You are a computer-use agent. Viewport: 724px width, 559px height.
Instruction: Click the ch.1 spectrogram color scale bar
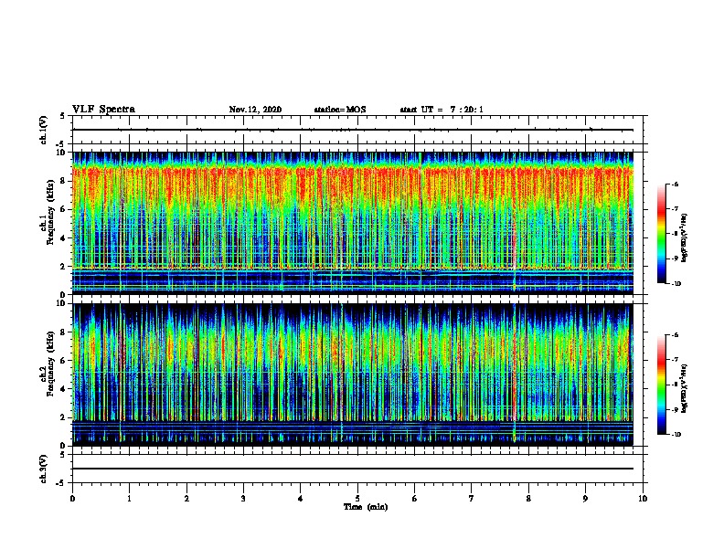[661, 234]
